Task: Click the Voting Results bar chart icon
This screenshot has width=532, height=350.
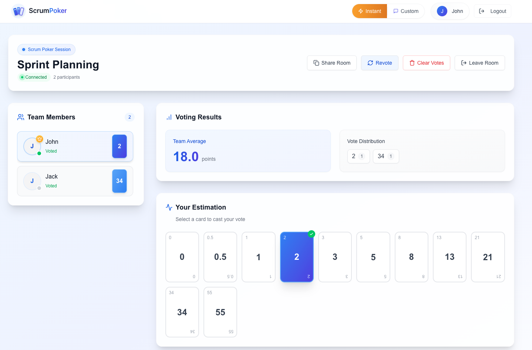Action: [169, 117]
